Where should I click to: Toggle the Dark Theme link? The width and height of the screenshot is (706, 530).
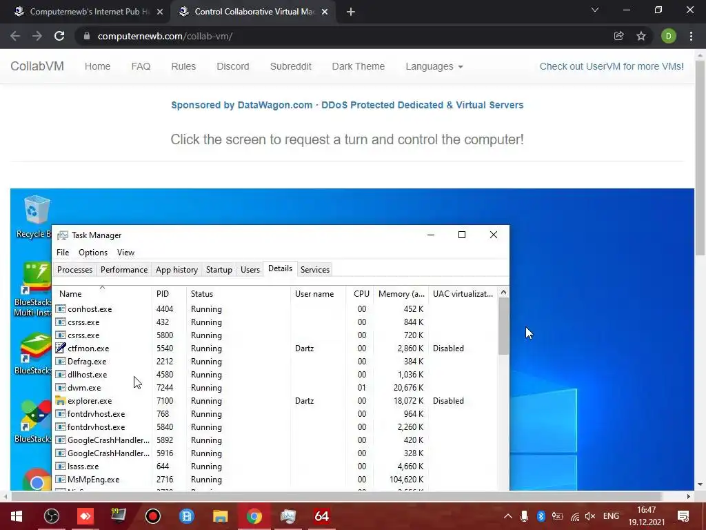tap(359, 66)
